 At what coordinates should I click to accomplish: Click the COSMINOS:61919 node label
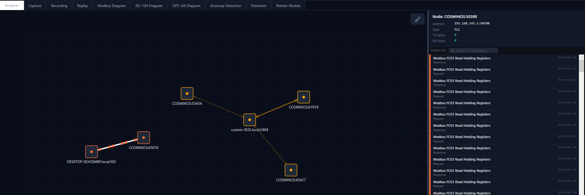303,107
